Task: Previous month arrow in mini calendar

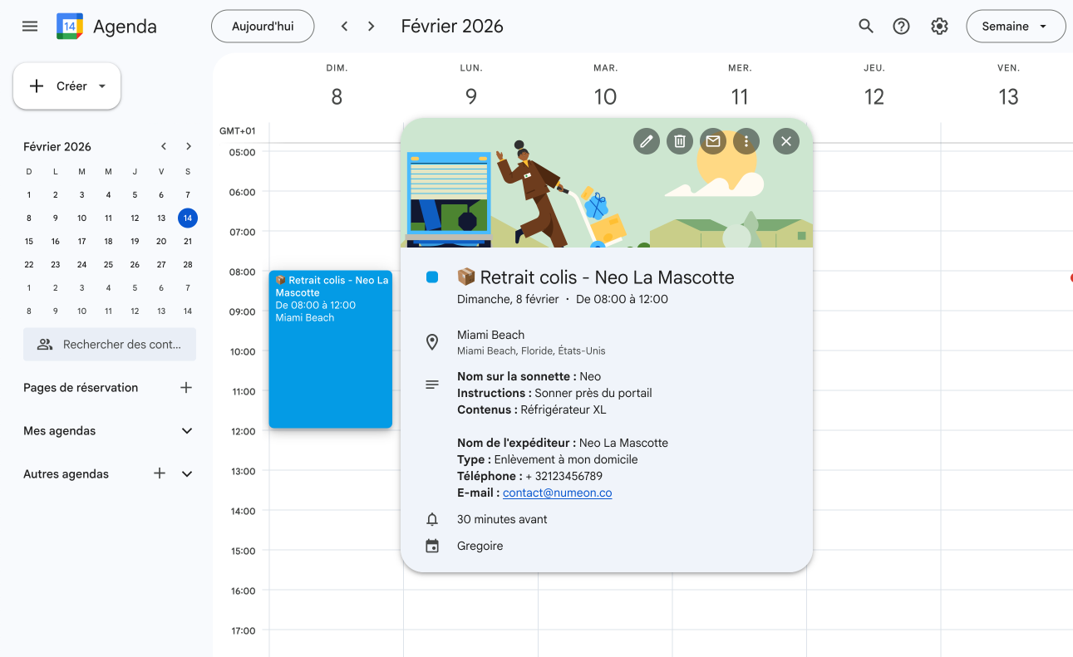Action: click(164, 146)
